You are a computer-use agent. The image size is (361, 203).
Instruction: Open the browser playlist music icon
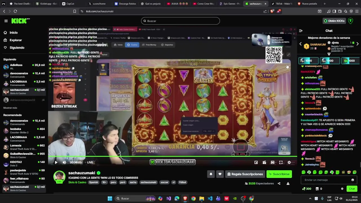[x=329, y=11]
